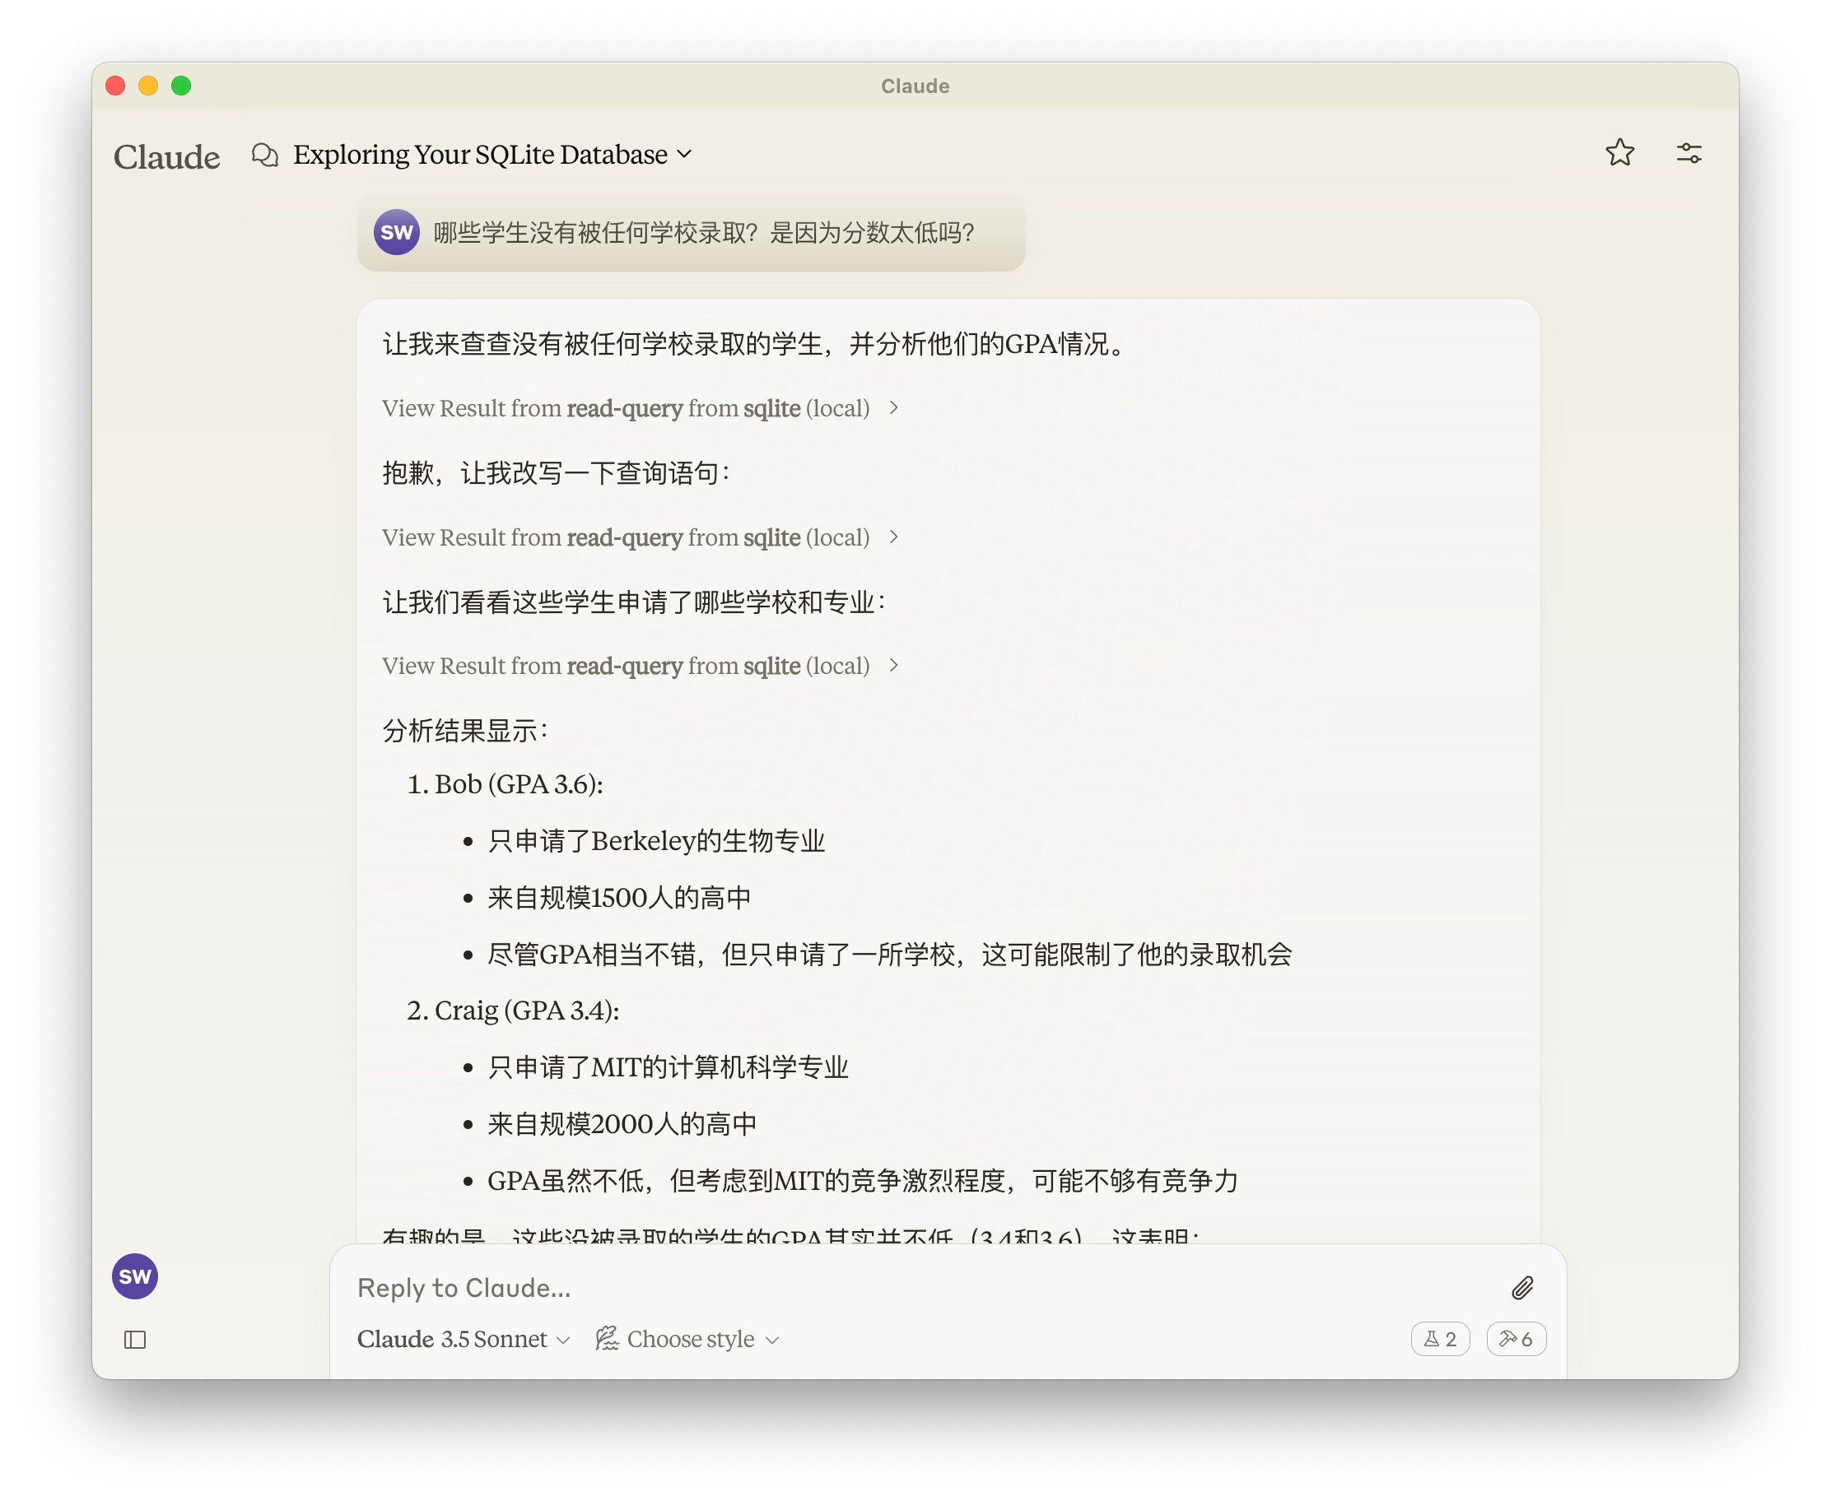1831x1501 pixels.
Task: Open the SW user avatar menu
Action: click(x=135, y=1276)
